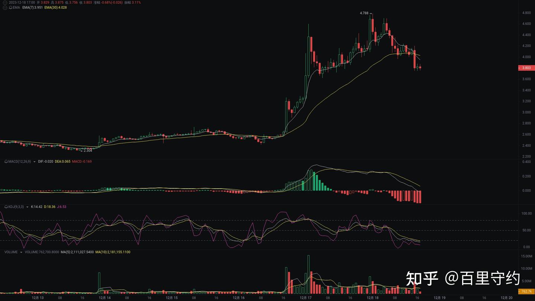
Task: Click the 收 3.803 close price value
Action: pos(85,3)
